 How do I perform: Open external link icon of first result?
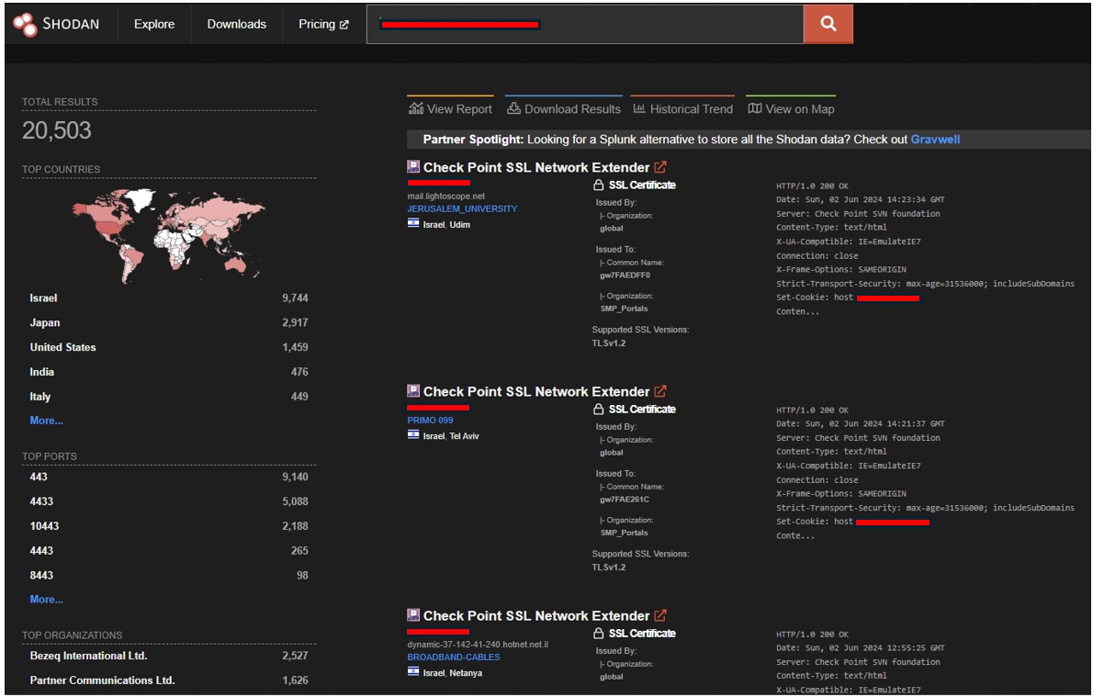pyautogui.click(x=660, y=167)
